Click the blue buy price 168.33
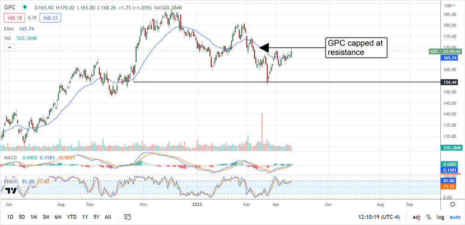This screenshot has height=225, width=465. pos(51,19)
